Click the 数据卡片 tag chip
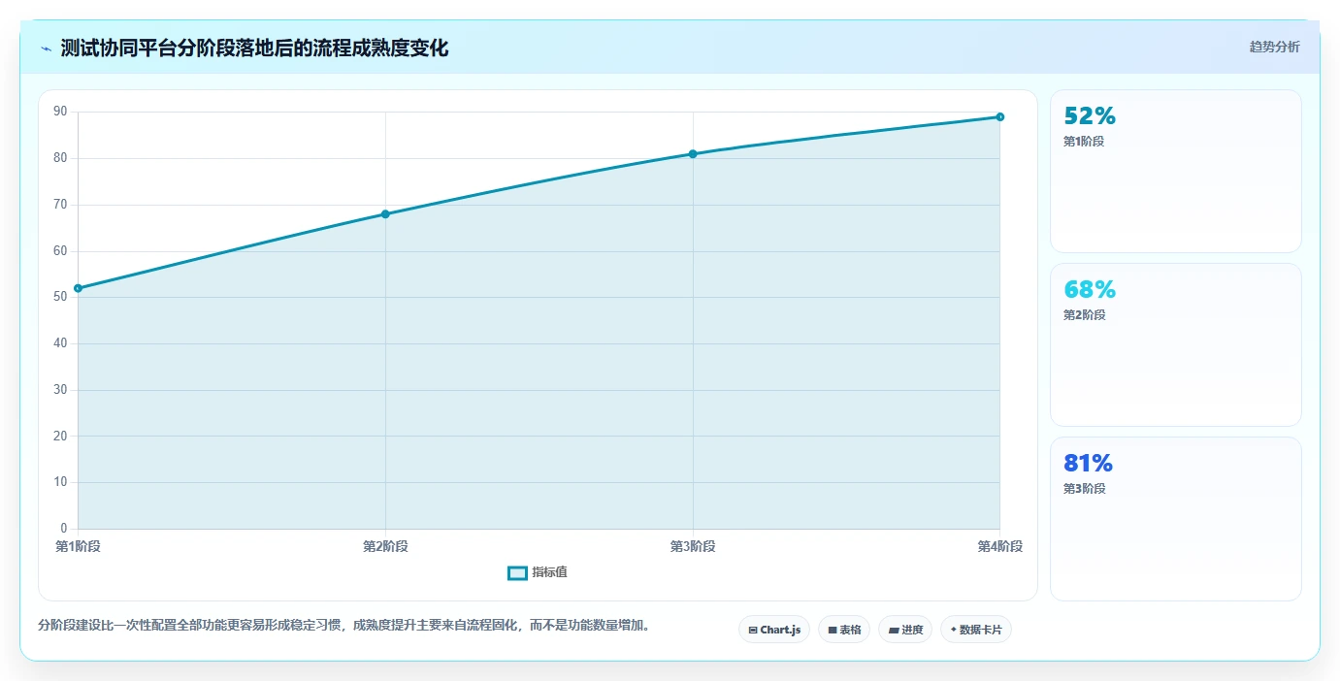The height and width of the screenshot is (681, 1340). click(x=976, y=630)
